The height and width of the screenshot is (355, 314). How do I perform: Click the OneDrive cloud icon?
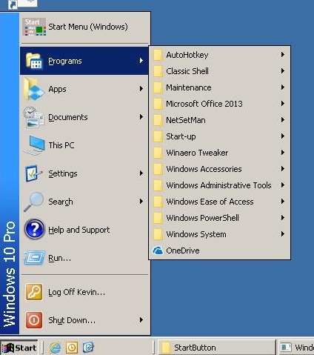[158, 251]
